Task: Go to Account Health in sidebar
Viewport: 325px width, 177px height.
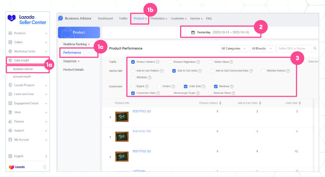Action: click(x=22, y=77)
